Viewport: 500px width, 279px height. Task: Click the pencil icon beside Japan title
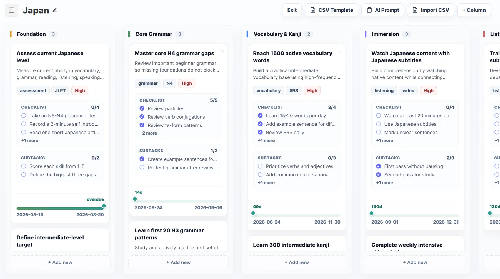tap(55, 10)
